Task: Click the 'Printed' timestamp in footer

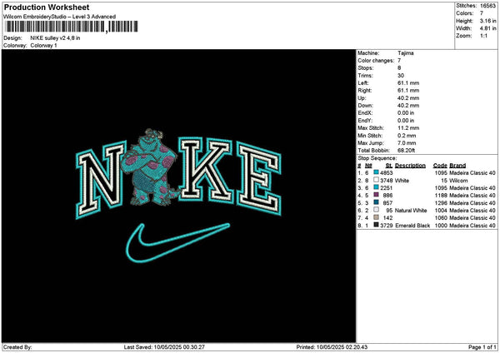Action: [332, 347]
